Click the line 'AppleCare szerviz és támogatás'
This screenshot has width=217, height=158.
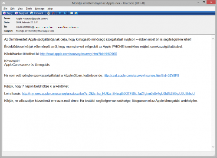point(27,65)
